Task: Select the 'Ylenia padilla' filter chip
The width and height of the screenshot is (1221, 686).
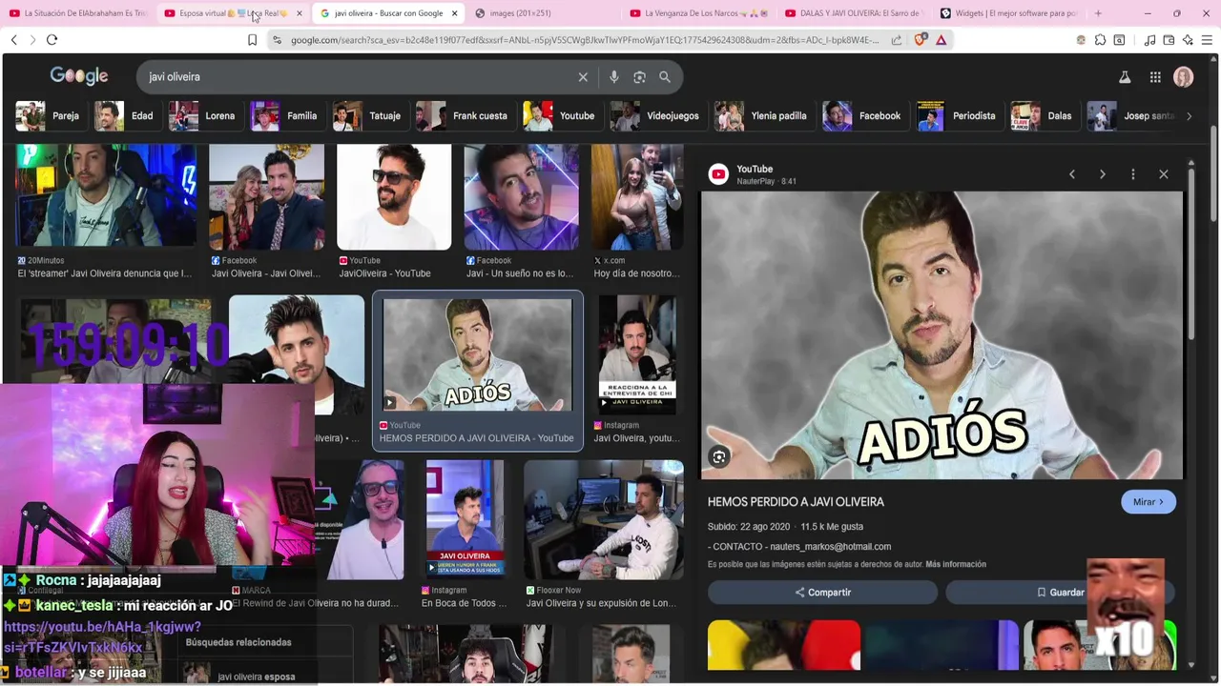Action: pos(763,116)
